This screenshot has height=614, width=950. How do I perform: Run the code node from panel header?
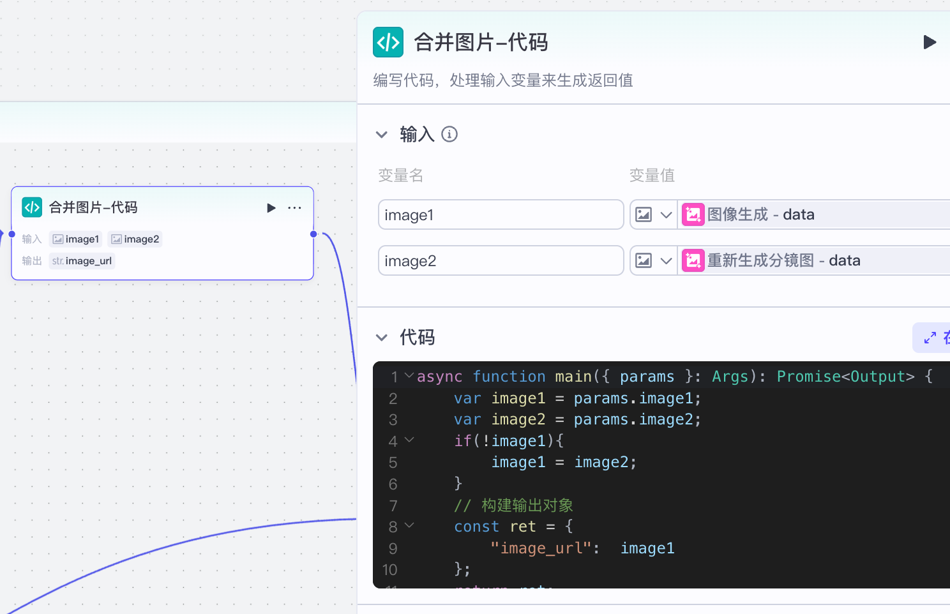click(x=930, y=42)
